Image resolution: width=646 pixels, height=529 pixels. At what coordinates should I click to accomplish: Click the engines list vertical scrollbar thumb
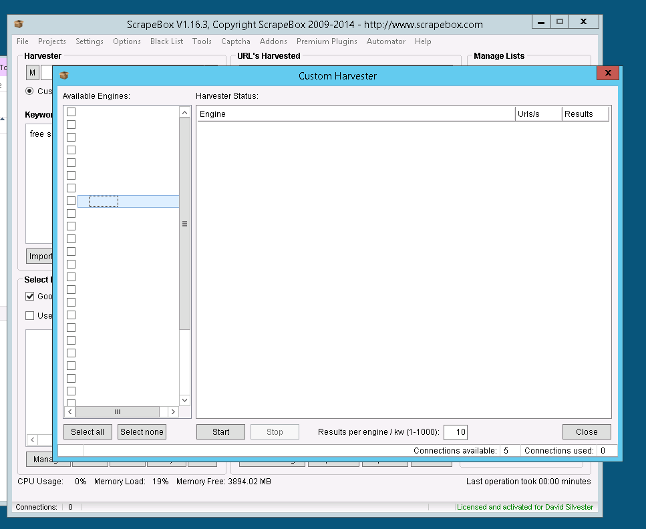coord(184,224)
